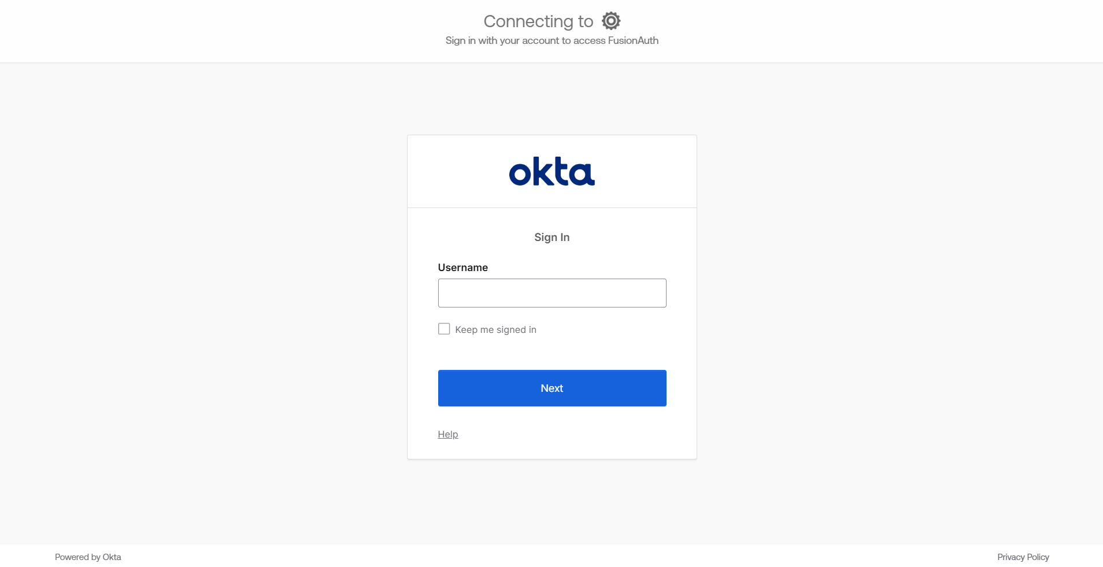Click the white sign-in card area
This screenshot has width=1103, height=567.
coord(551,347)
